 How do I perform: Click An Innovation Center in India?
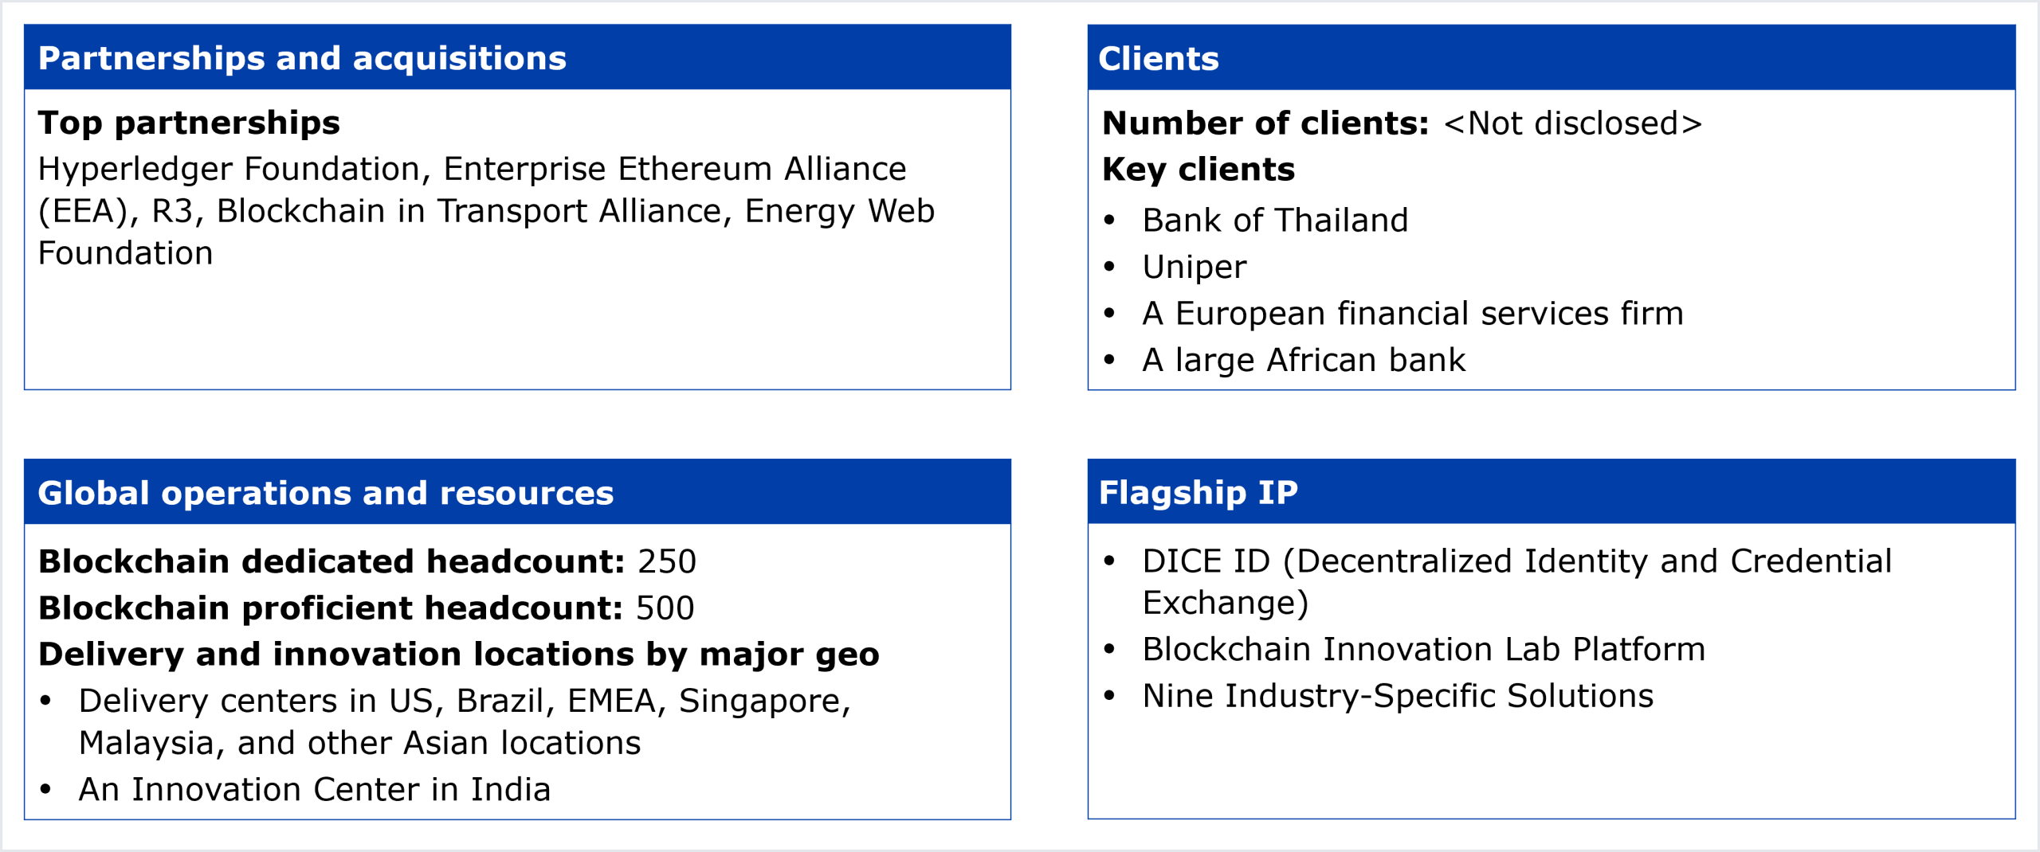click(x=315, y=790)
